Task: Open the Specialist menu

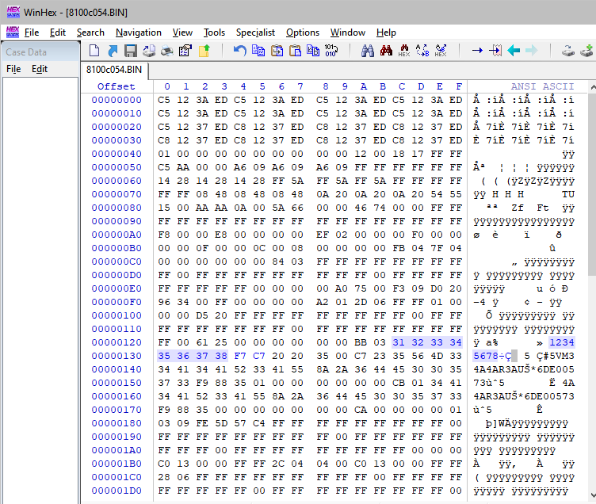Action: coord(255,32)
